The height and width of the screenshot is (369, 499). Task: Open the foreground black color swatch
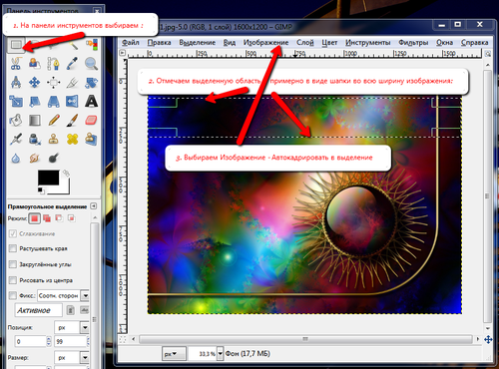pyautogui.click(x=48, y=178)
